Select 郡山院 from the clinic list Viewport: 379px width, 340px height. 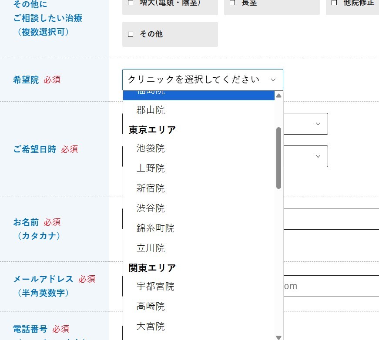[x=199, y=110]
